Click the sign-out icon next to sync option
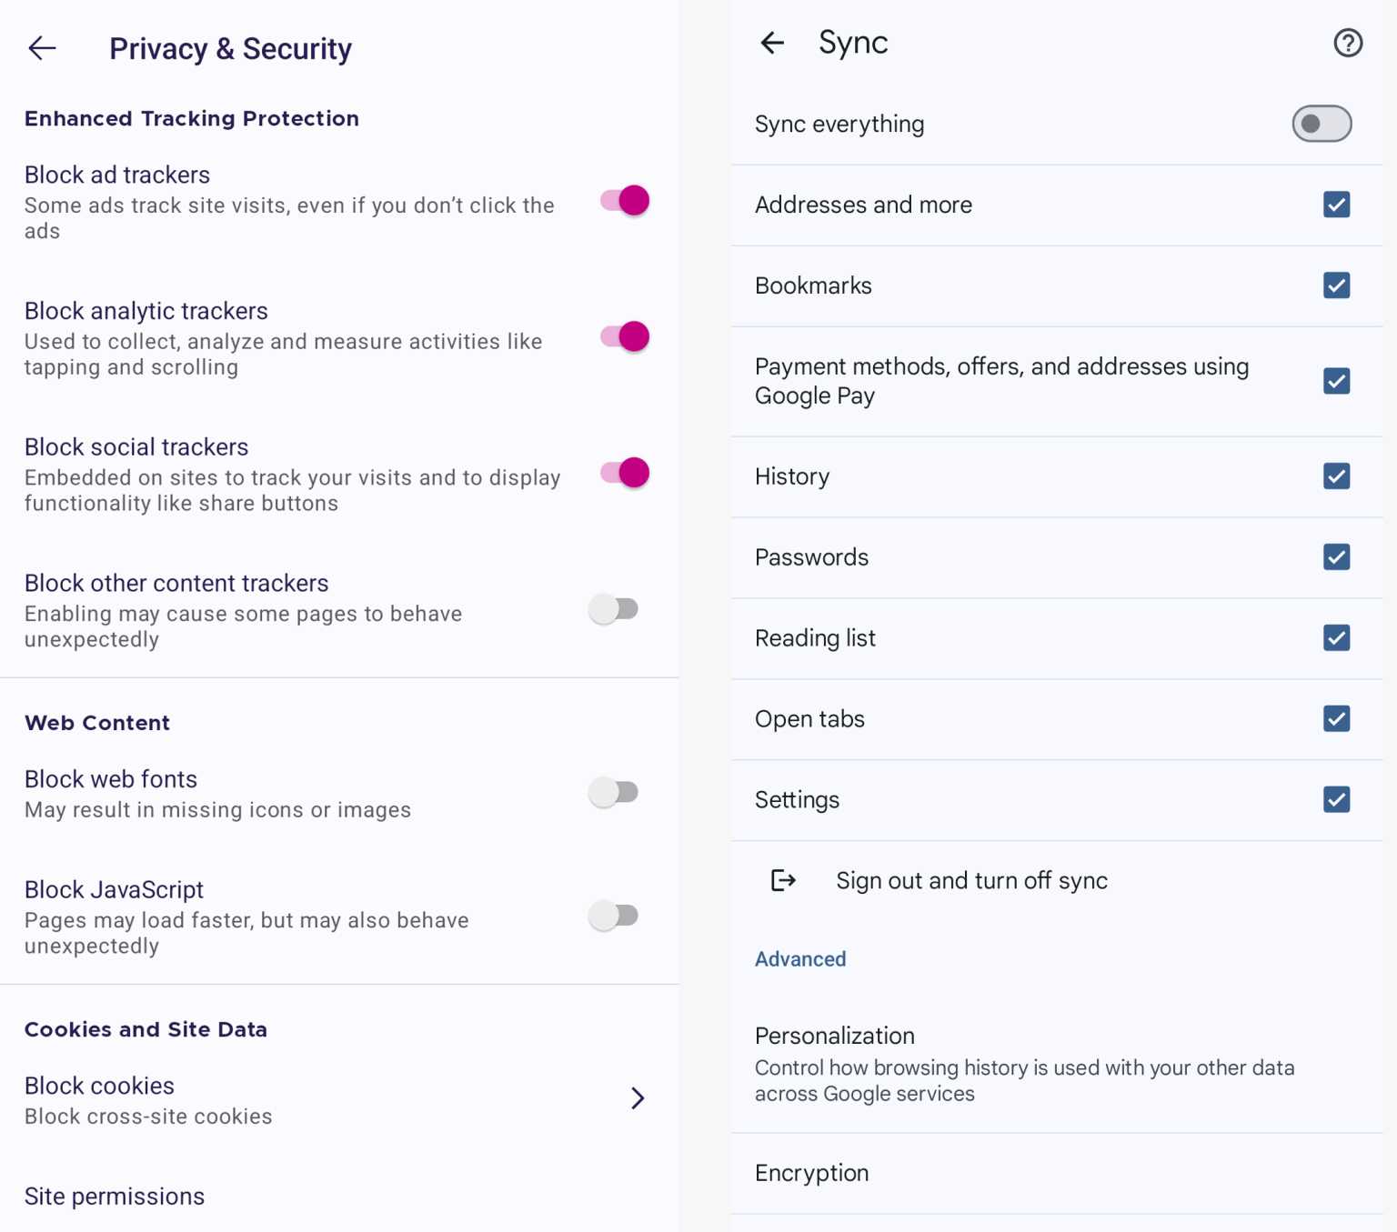The width and height of the screenshot is (1397, 1232). 783,880
